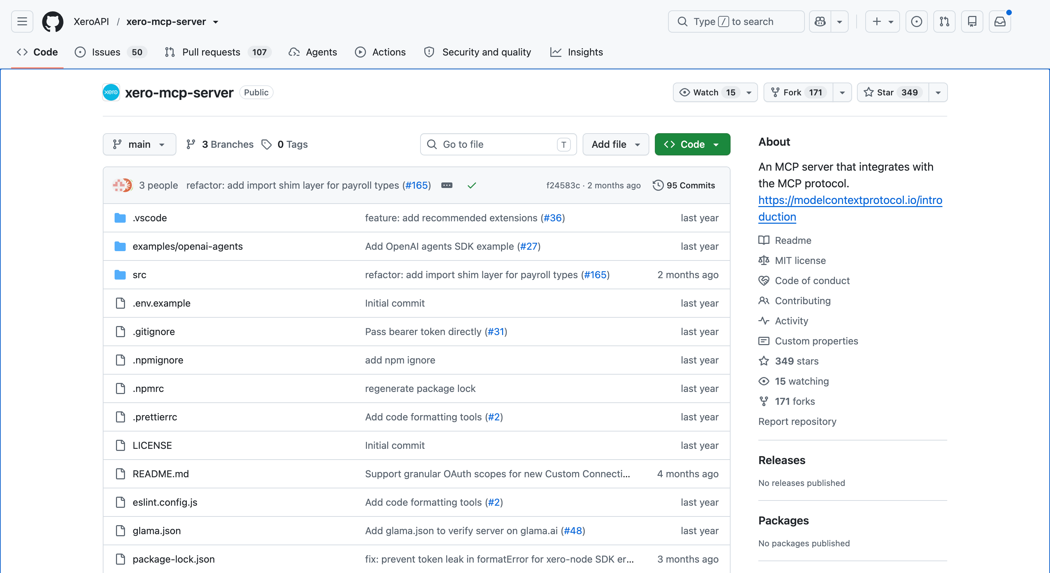This screenshot has height=573, width=1050.
Task: Open the glama.json file
Action: (157, 531)
